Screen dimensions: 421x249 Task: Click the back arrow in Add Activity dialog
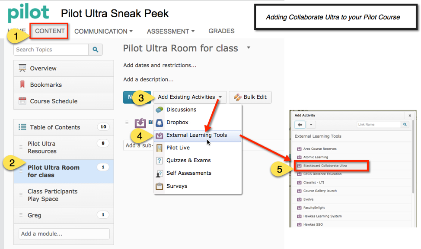(x=300, y=125)
